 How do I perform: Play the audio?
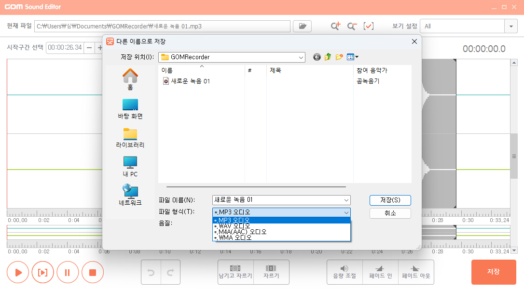click(18, 272)
